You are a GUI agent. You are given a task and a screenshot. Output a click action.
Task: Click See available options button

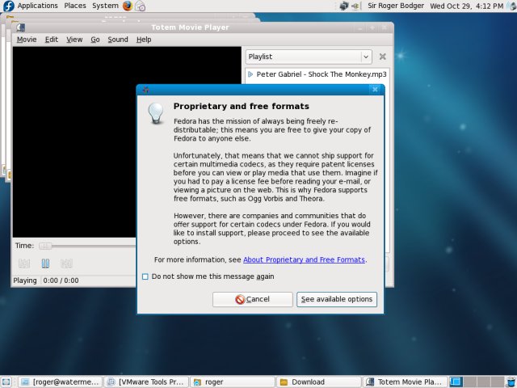click(x=337, y=299)
